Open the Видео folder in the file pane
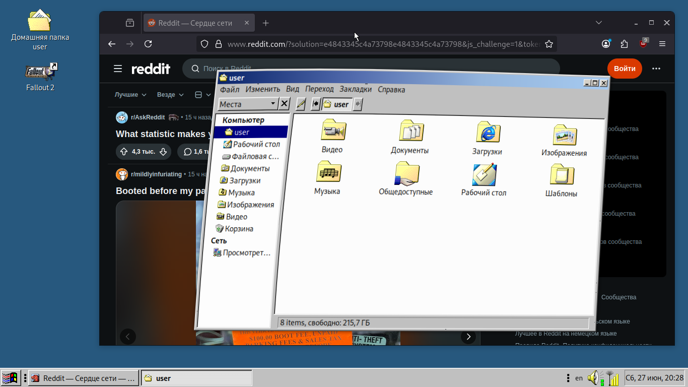 333,136
